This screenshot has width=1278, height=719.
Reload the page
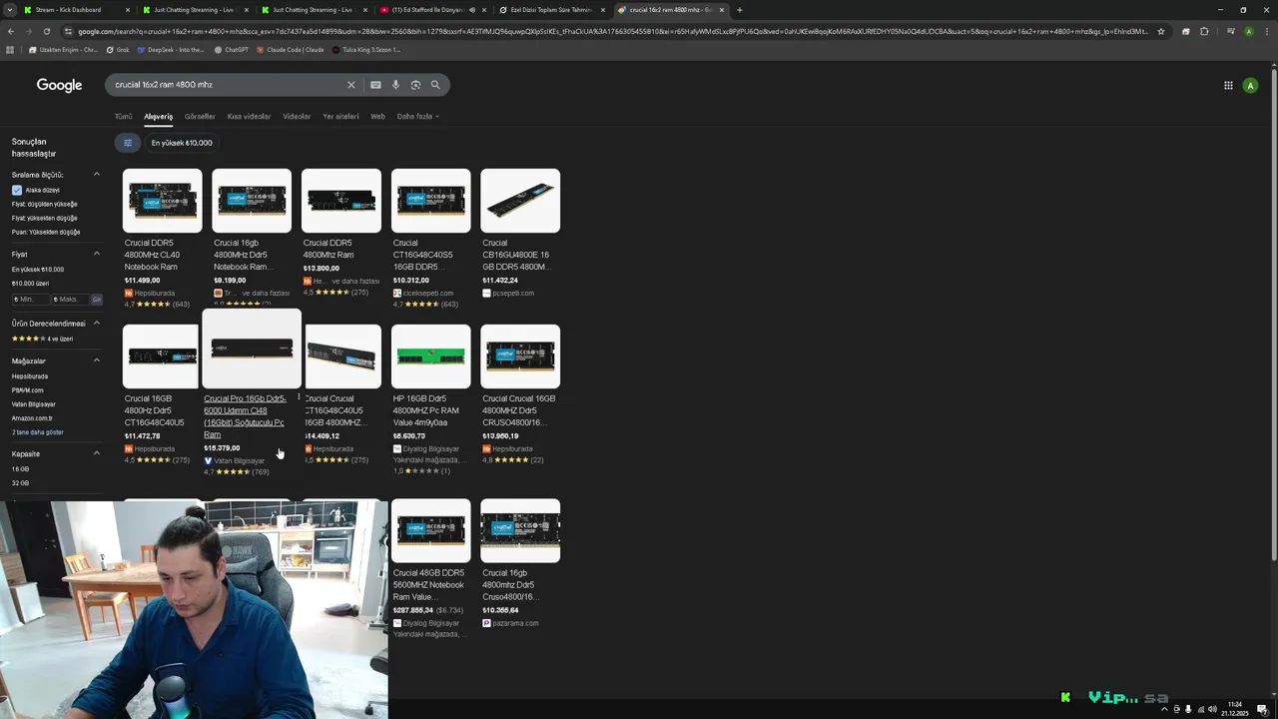point(46,31)
